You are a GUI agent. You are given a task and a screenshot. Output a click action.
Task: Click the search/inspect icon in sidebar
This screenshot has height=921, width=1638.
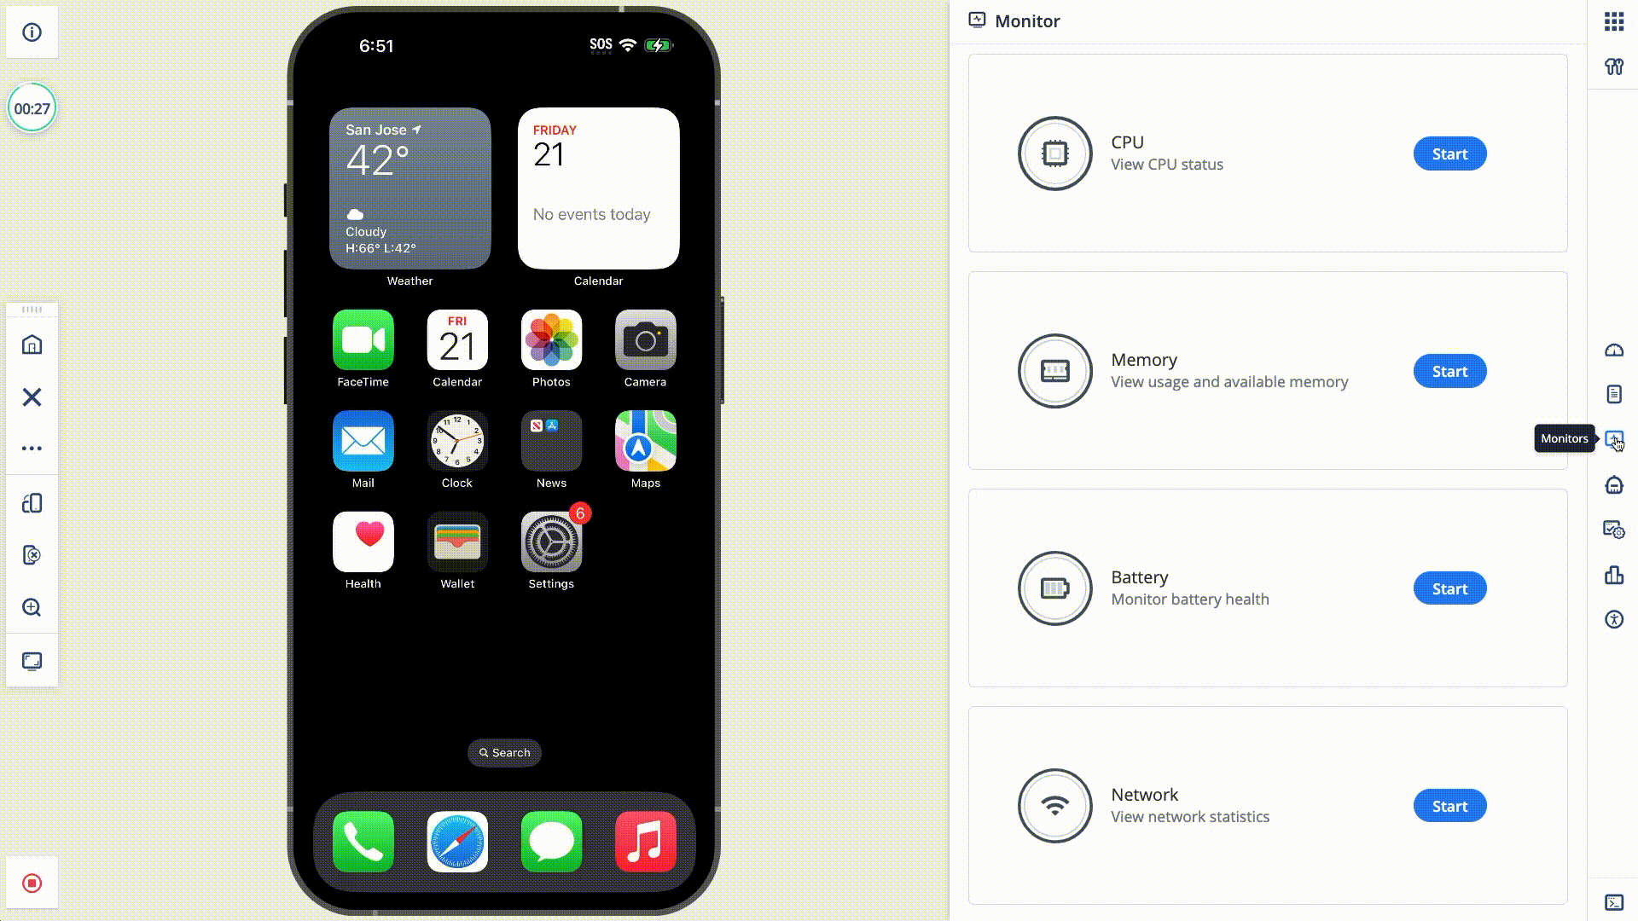point(32,607)
